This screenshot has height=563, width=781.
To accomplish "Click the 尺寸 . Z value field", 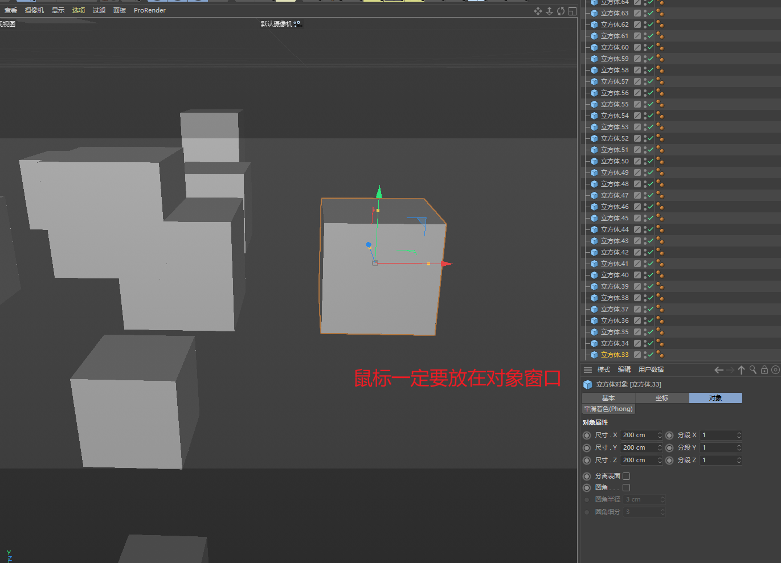I will click(638, 460).
